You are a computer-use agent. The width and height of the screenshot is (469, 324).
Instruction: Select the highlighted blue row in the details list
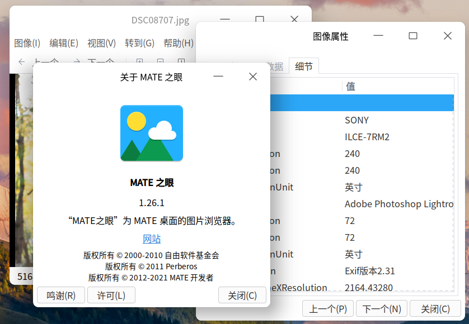coord(362,103)
